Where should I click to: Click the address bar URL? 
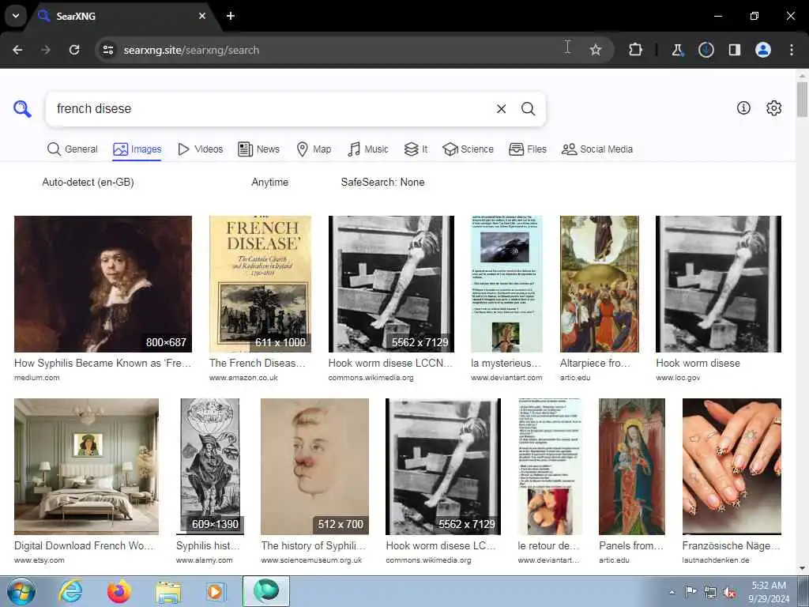click(x=191, y=50)
